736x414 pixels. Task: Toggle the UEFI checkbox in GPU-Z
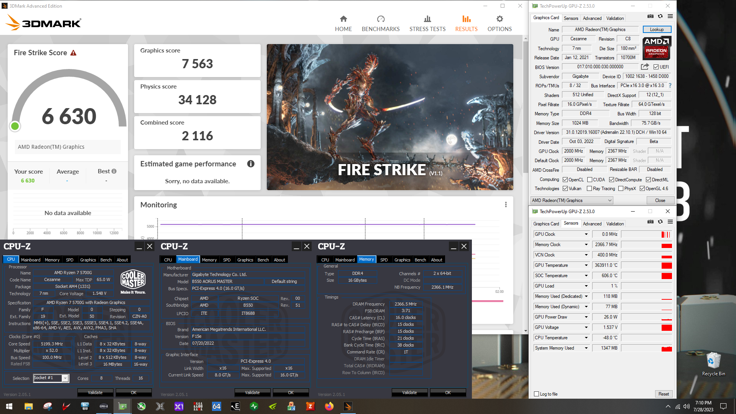pos(656,67)
